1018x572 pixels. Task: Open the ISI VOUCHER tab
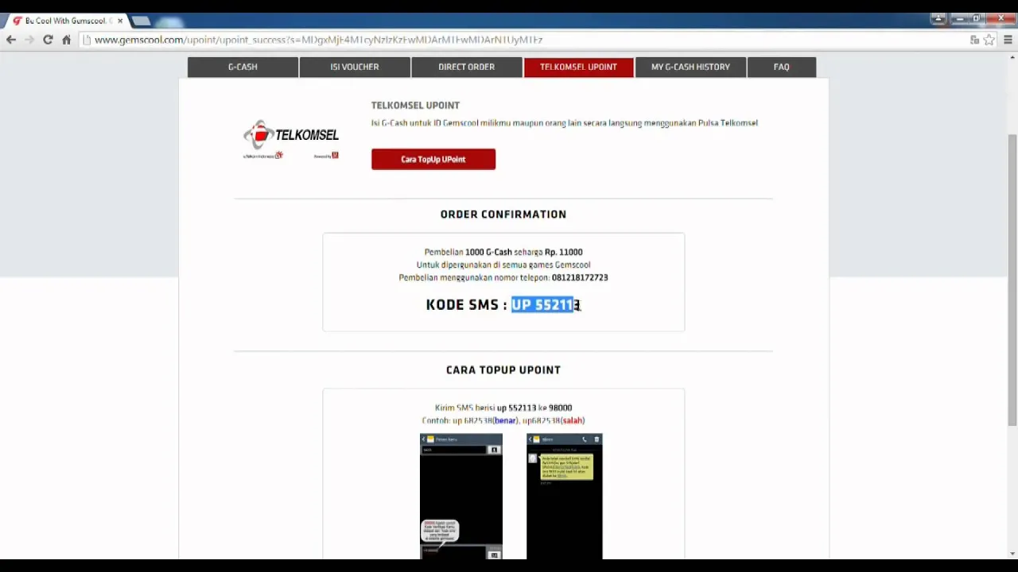coord(355,67)
